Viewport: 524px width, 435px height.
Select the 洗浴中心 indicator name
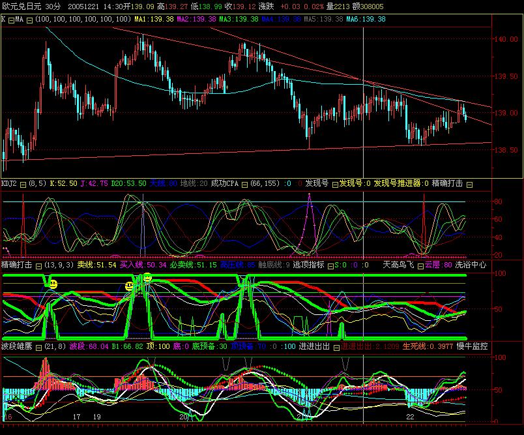(x=471, y=265)
